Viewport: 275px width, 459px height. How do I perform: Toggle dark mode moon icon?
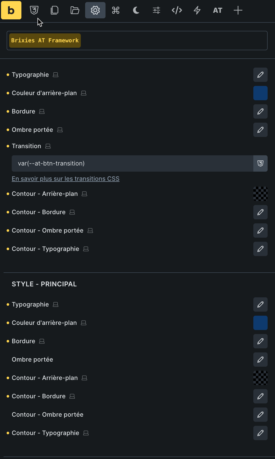136,10
